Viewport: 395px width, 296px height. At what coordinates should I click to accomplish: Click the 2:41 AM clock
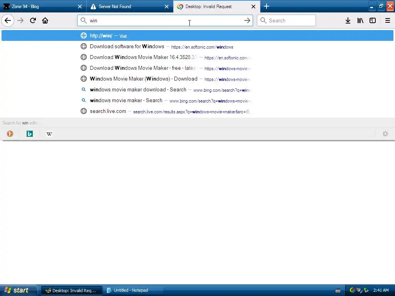coord(381,291)
